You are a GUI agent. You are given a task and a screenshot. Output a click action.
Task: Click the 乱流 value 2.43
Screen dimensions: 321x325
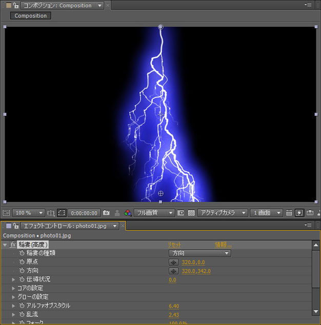pyautogui.click(x=174, y=315)
